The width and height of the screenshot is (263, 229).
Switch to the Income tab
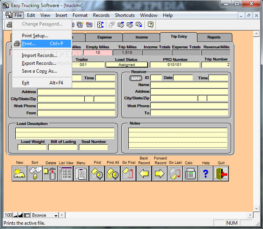pos(142,37)
